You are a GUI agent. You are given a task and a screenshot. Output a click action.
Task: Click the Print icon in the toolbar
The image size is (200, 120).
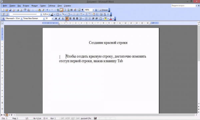tap(18, 10)
